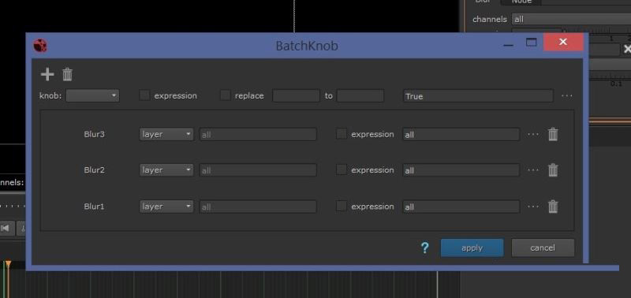Screen dimensions: 631x298
Task: Click the ellipsis in the Blur2 row
Action: click(x=533, y=170)
